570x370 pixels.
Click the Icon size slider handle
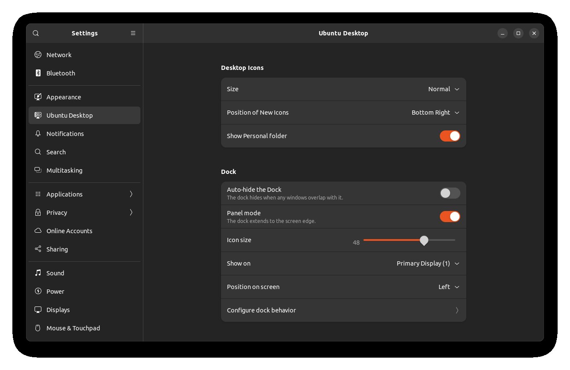tap(424, 240)
